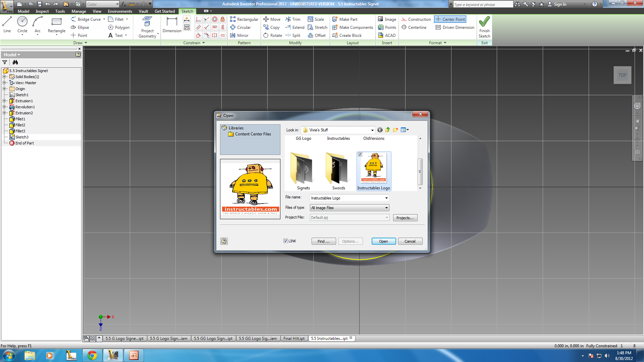The image size is (644, 362).
Task: Click the Project Geometry tool
Action: click(147, 27)
